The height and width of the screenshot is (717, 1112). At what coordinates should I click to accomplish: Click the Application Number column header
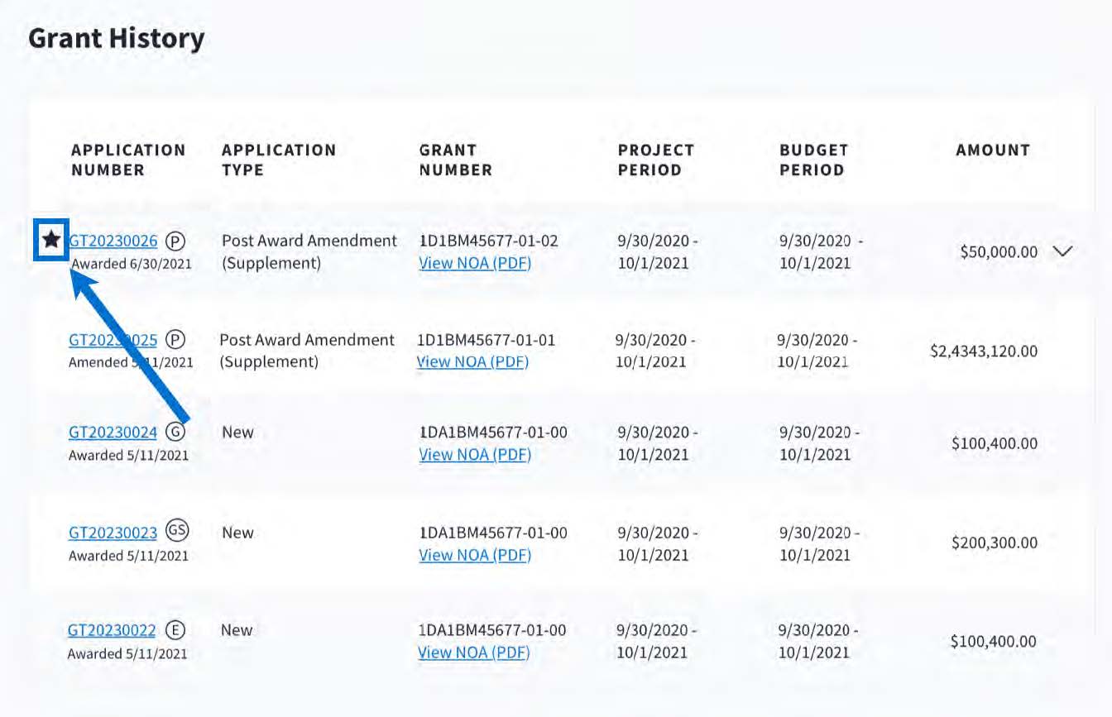click(x=128, y=160)
